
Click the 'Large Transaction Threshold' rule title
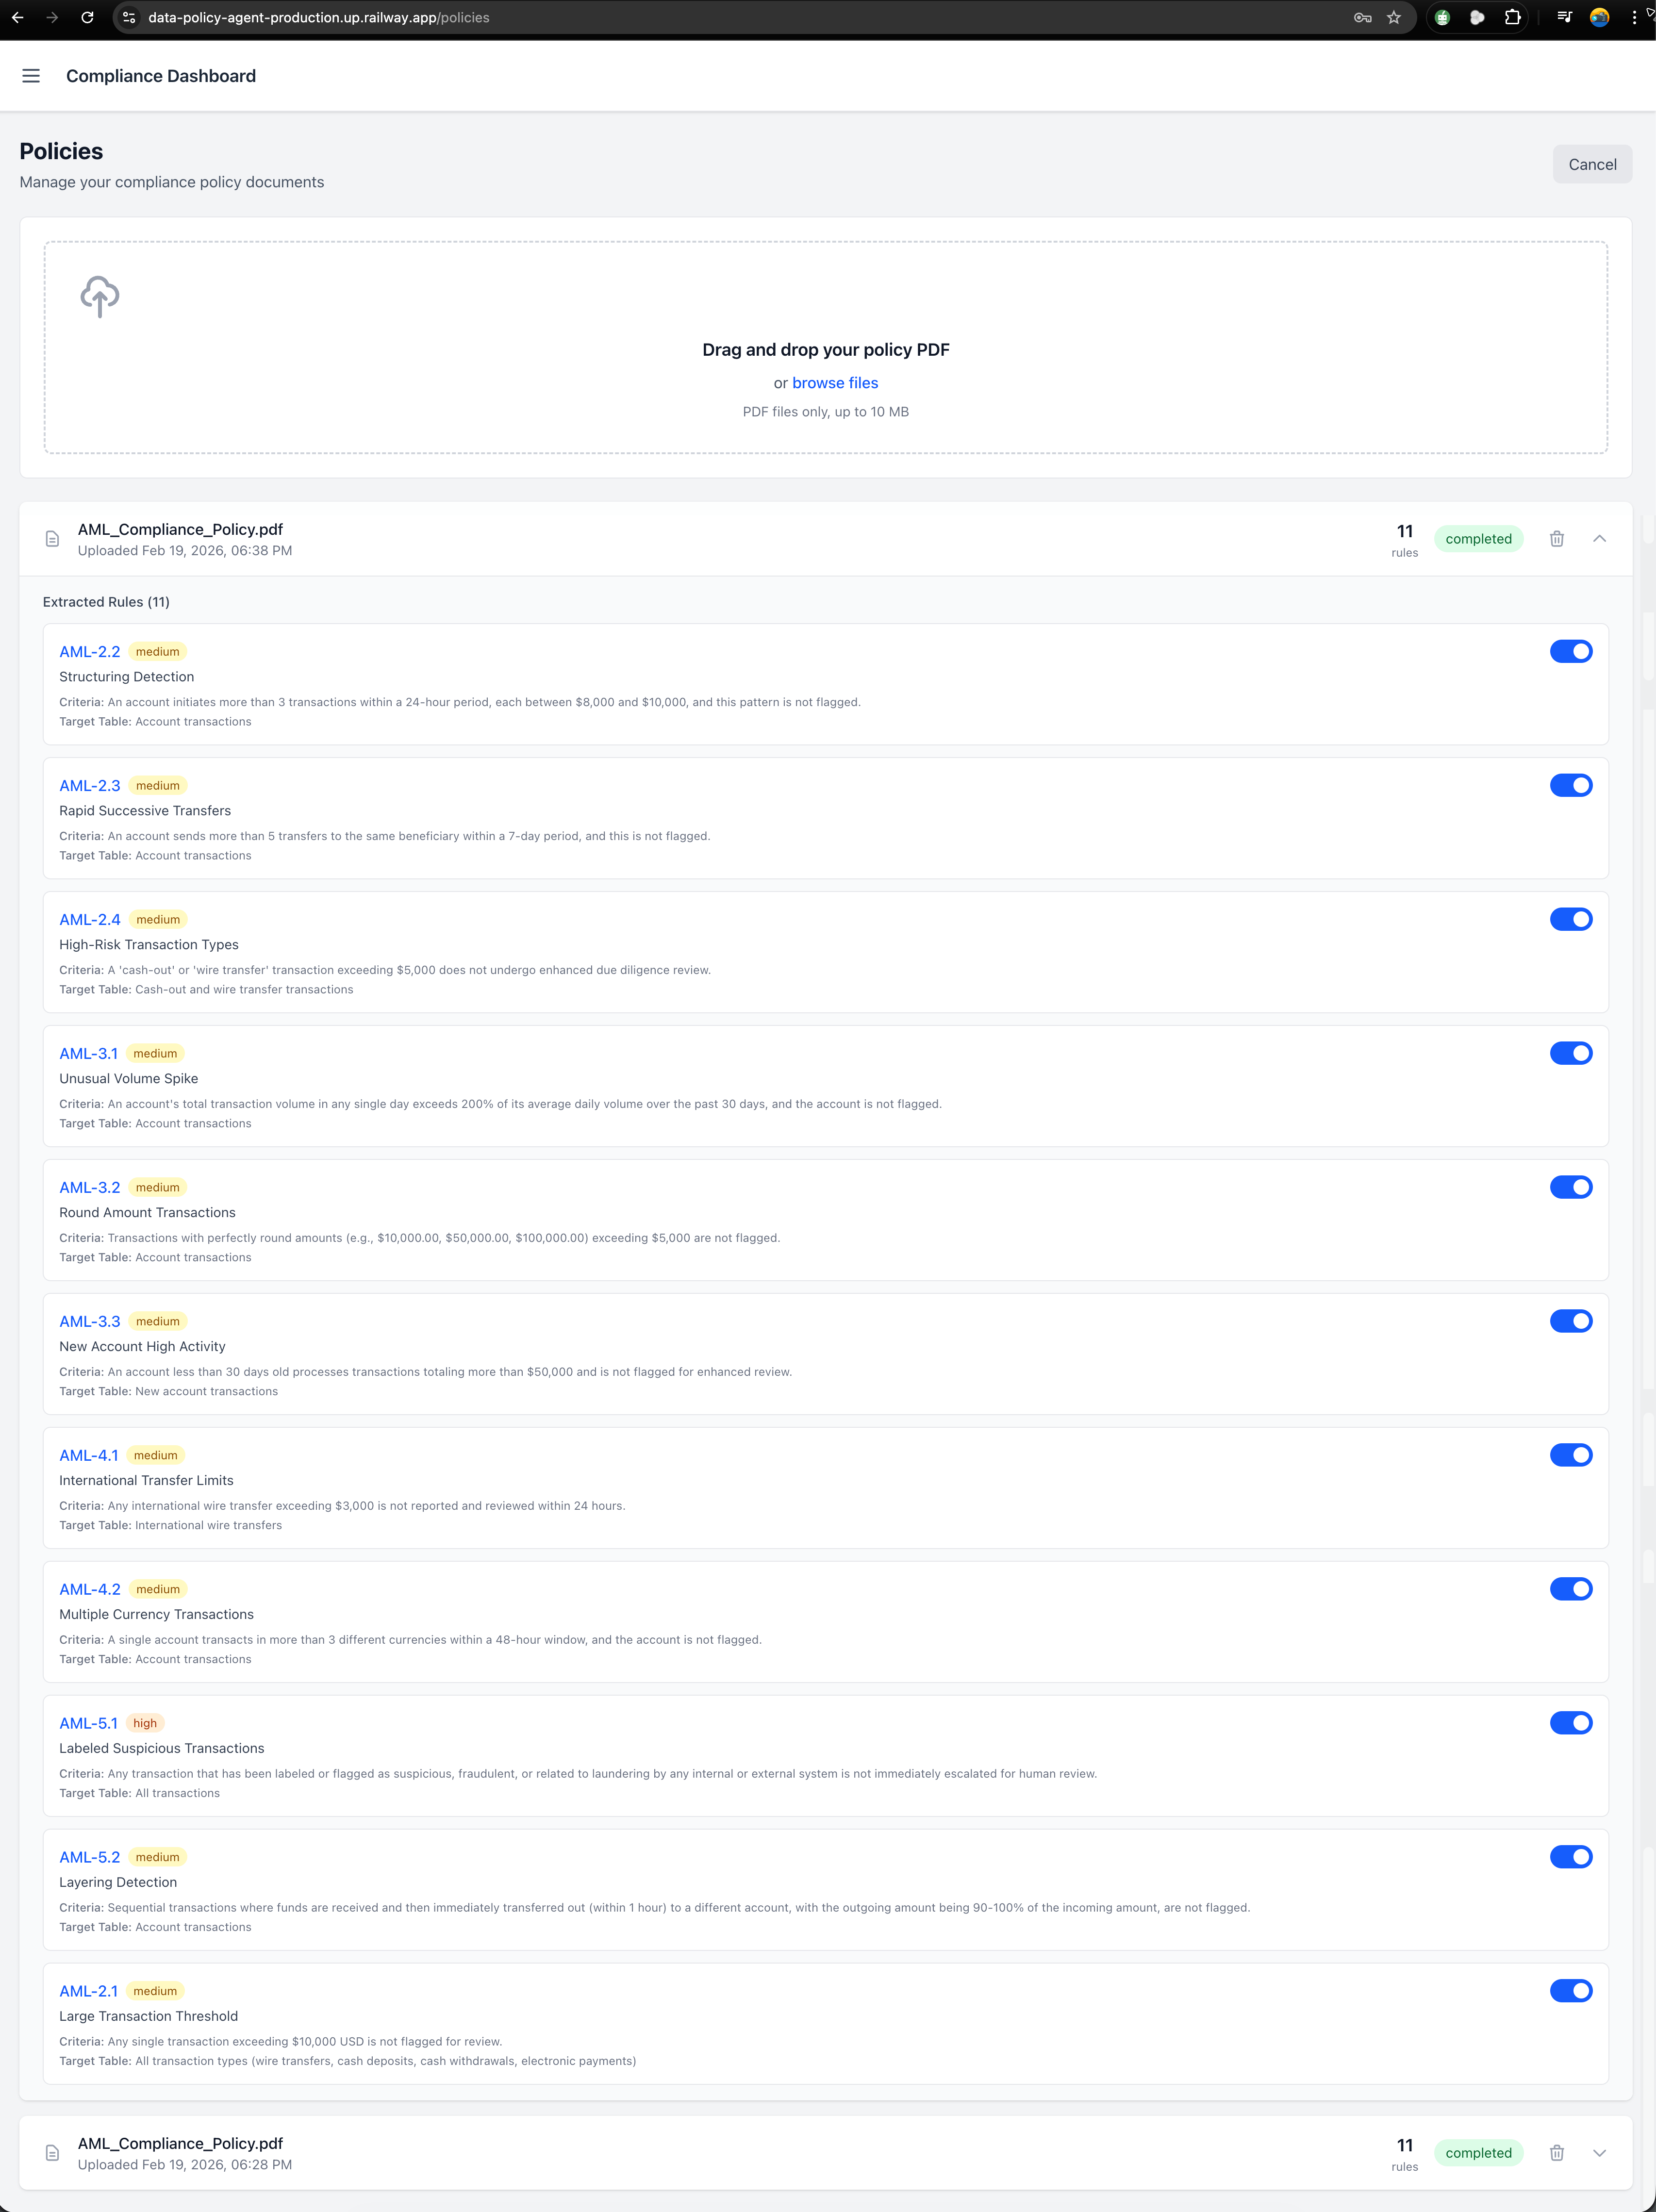click(x=149, y=2017)
